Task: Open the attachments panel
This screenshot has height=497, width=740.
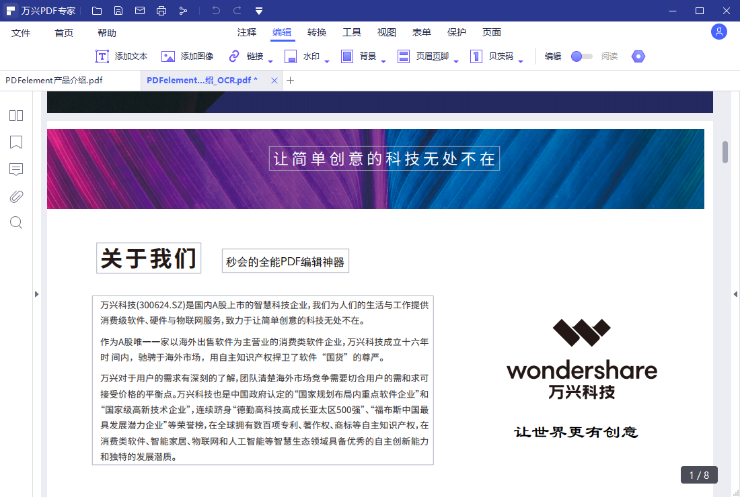Action: pos(15,196)
